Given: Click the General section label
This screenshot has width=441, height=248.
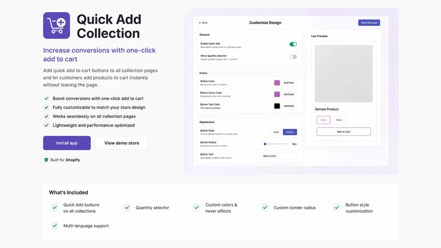Looking at the screenshot, I should click(205, 35).
